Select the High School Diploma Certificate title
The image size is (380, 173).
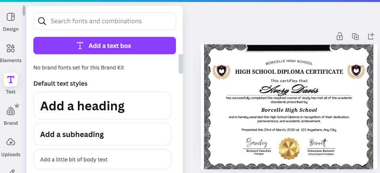point(289,72)
